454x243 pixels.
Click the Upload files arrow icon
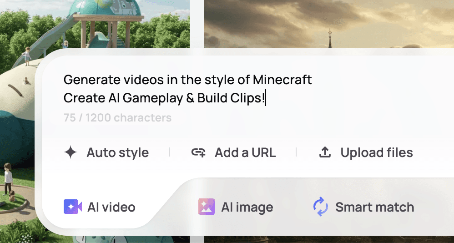325,152
